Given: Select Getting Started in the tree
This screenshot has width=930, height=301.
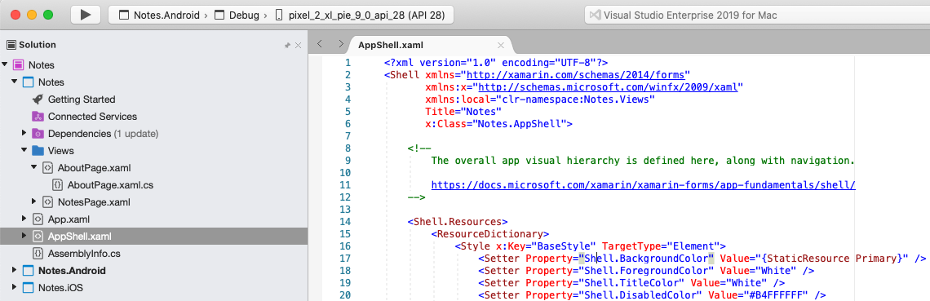Looking at the screenshot, I should [82, 99].
